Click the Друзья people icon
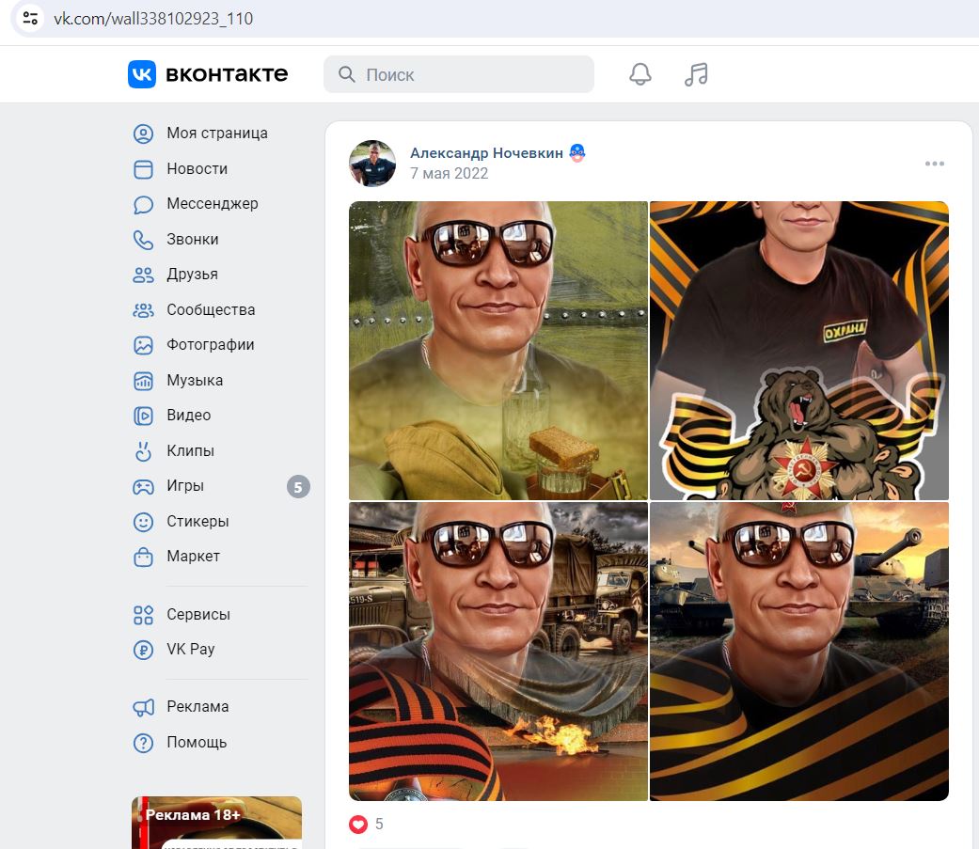This screenshot has height=849, width=979. (x=144, y=275)
